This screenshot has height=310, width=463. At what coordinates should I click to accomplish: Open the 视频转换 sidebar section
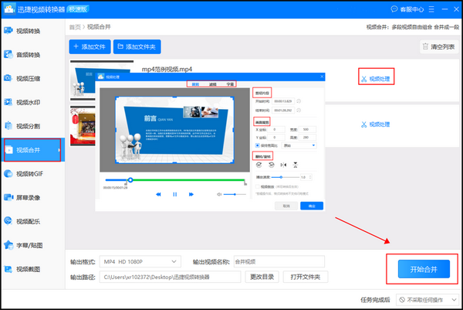pyautogui.click(x=31, y=32)
